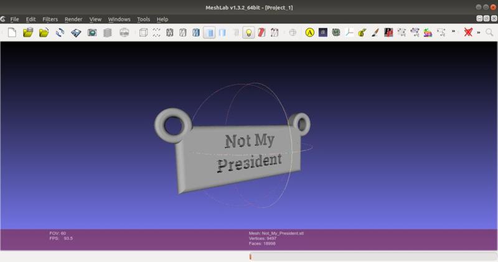Create a new empty project
Image resolution: width=498 pixels, height=262 pixels.
pos(12,32)
